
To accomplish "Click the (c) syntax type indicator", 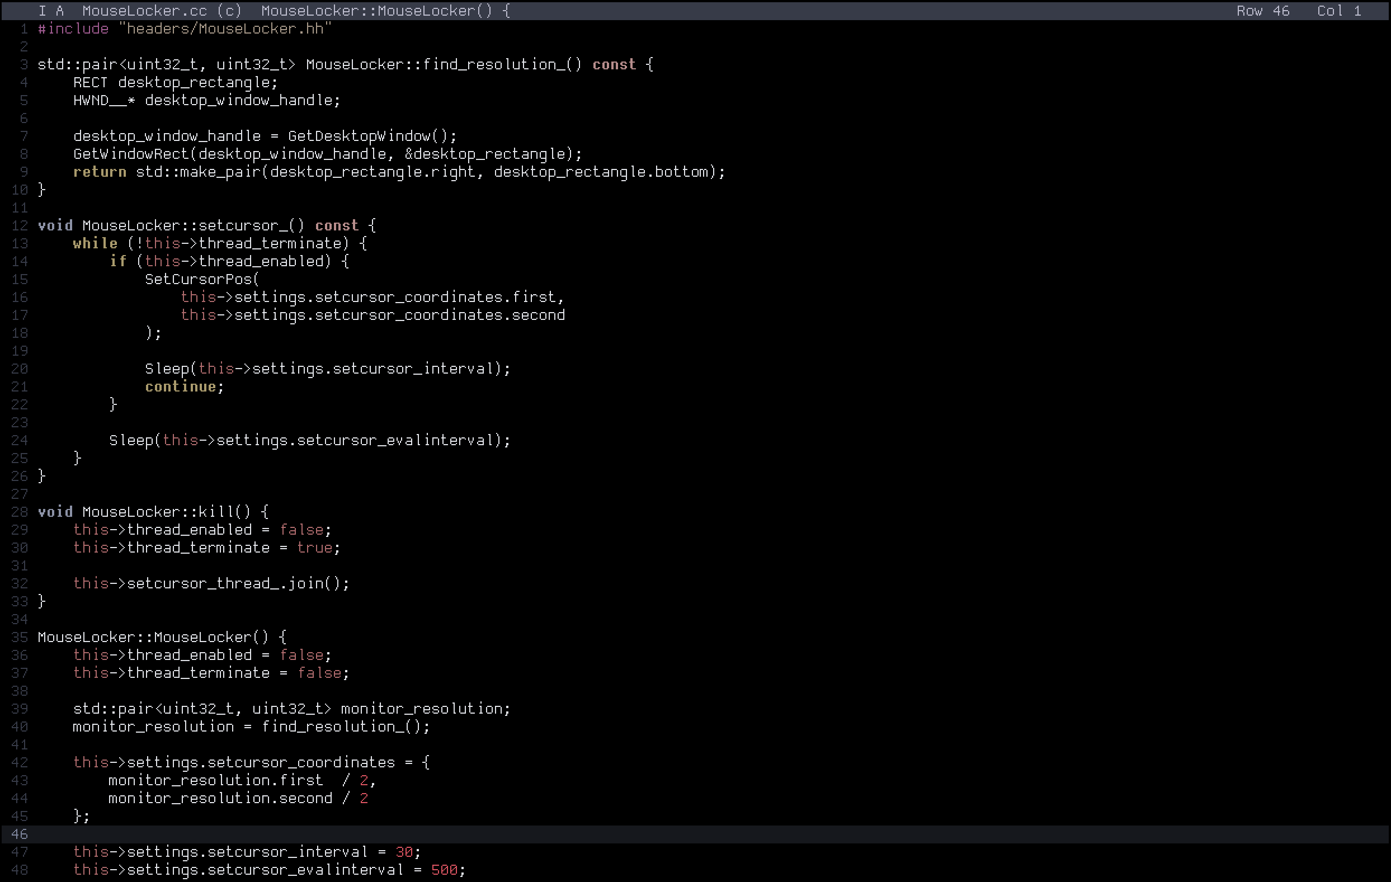I will point(229,11).
